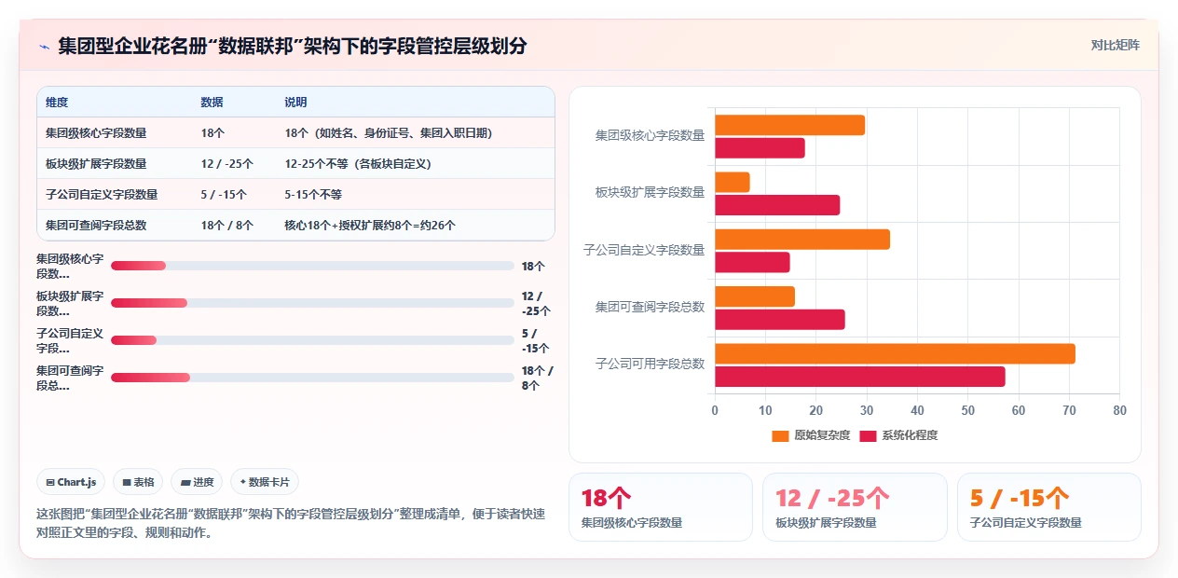Click the summary paragraph starting 这张图把

(x=291, y=524)
